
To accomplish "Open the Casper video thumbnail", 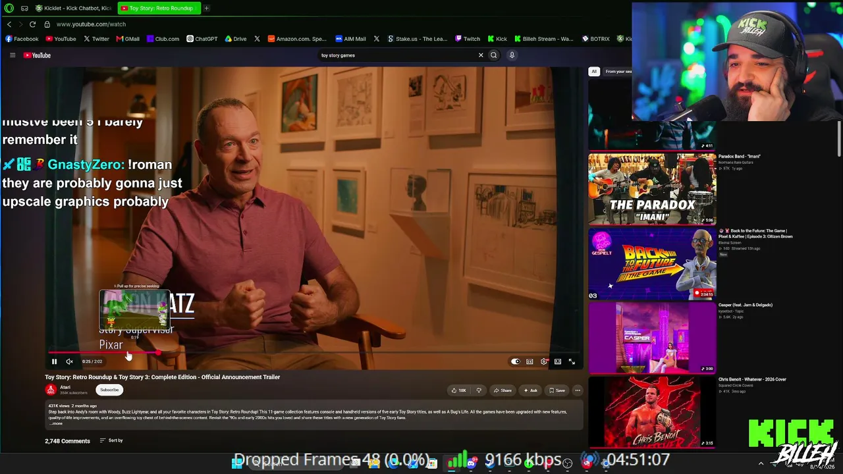I will pyautogui.click(x=652, y=338).
